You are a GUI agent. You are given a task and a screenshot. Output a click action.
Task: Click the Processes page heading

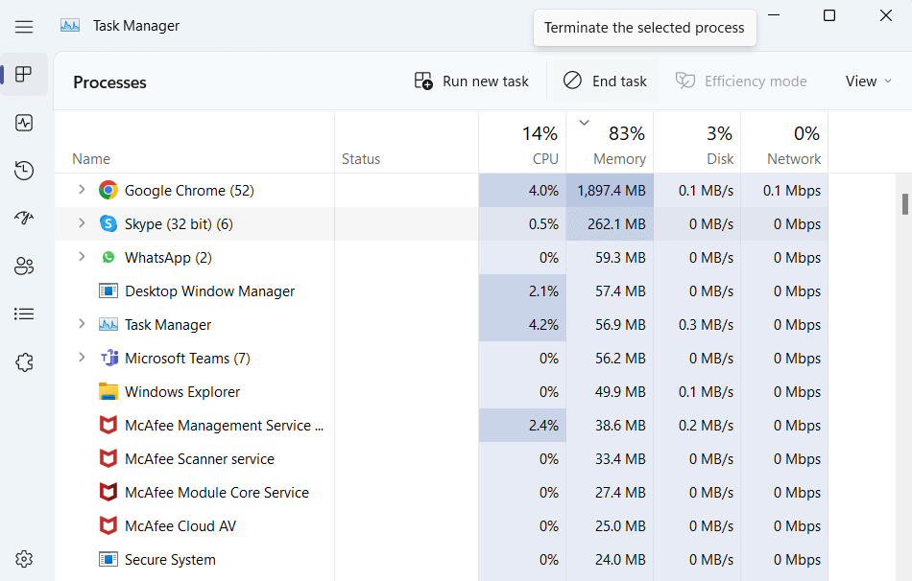[x=110, y=82]
